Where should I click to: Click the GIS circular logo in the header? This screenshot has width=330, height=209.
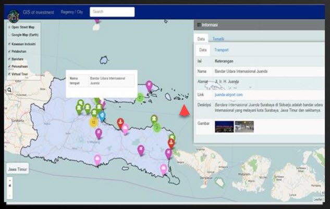coord(14,16)
